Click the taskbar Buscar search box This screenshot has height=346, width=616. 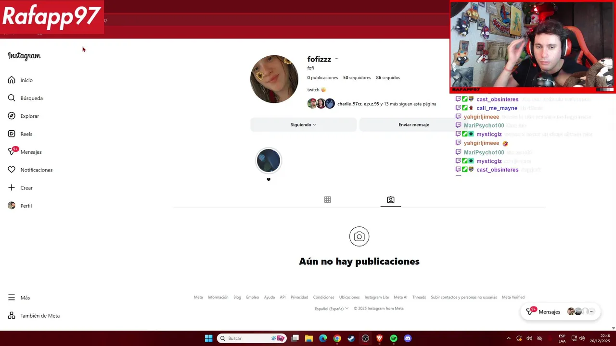[x=251, y=338]
